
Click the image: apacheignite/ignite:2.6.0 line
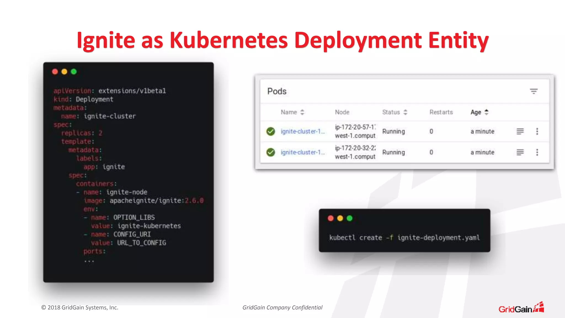pos(144,200)
